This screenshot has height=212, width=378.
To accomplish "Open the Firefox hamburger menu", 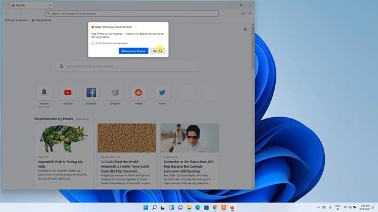I will [250, 14].
